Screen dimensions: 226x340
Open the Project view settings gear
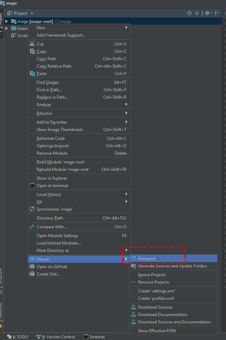[x=207, y=13]
